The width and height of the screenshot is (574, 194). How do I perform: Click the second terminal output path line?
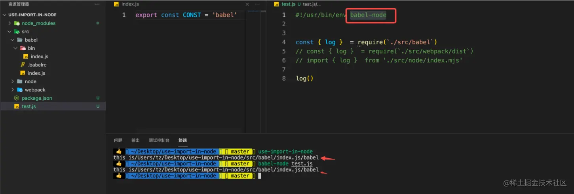point(216,170)
